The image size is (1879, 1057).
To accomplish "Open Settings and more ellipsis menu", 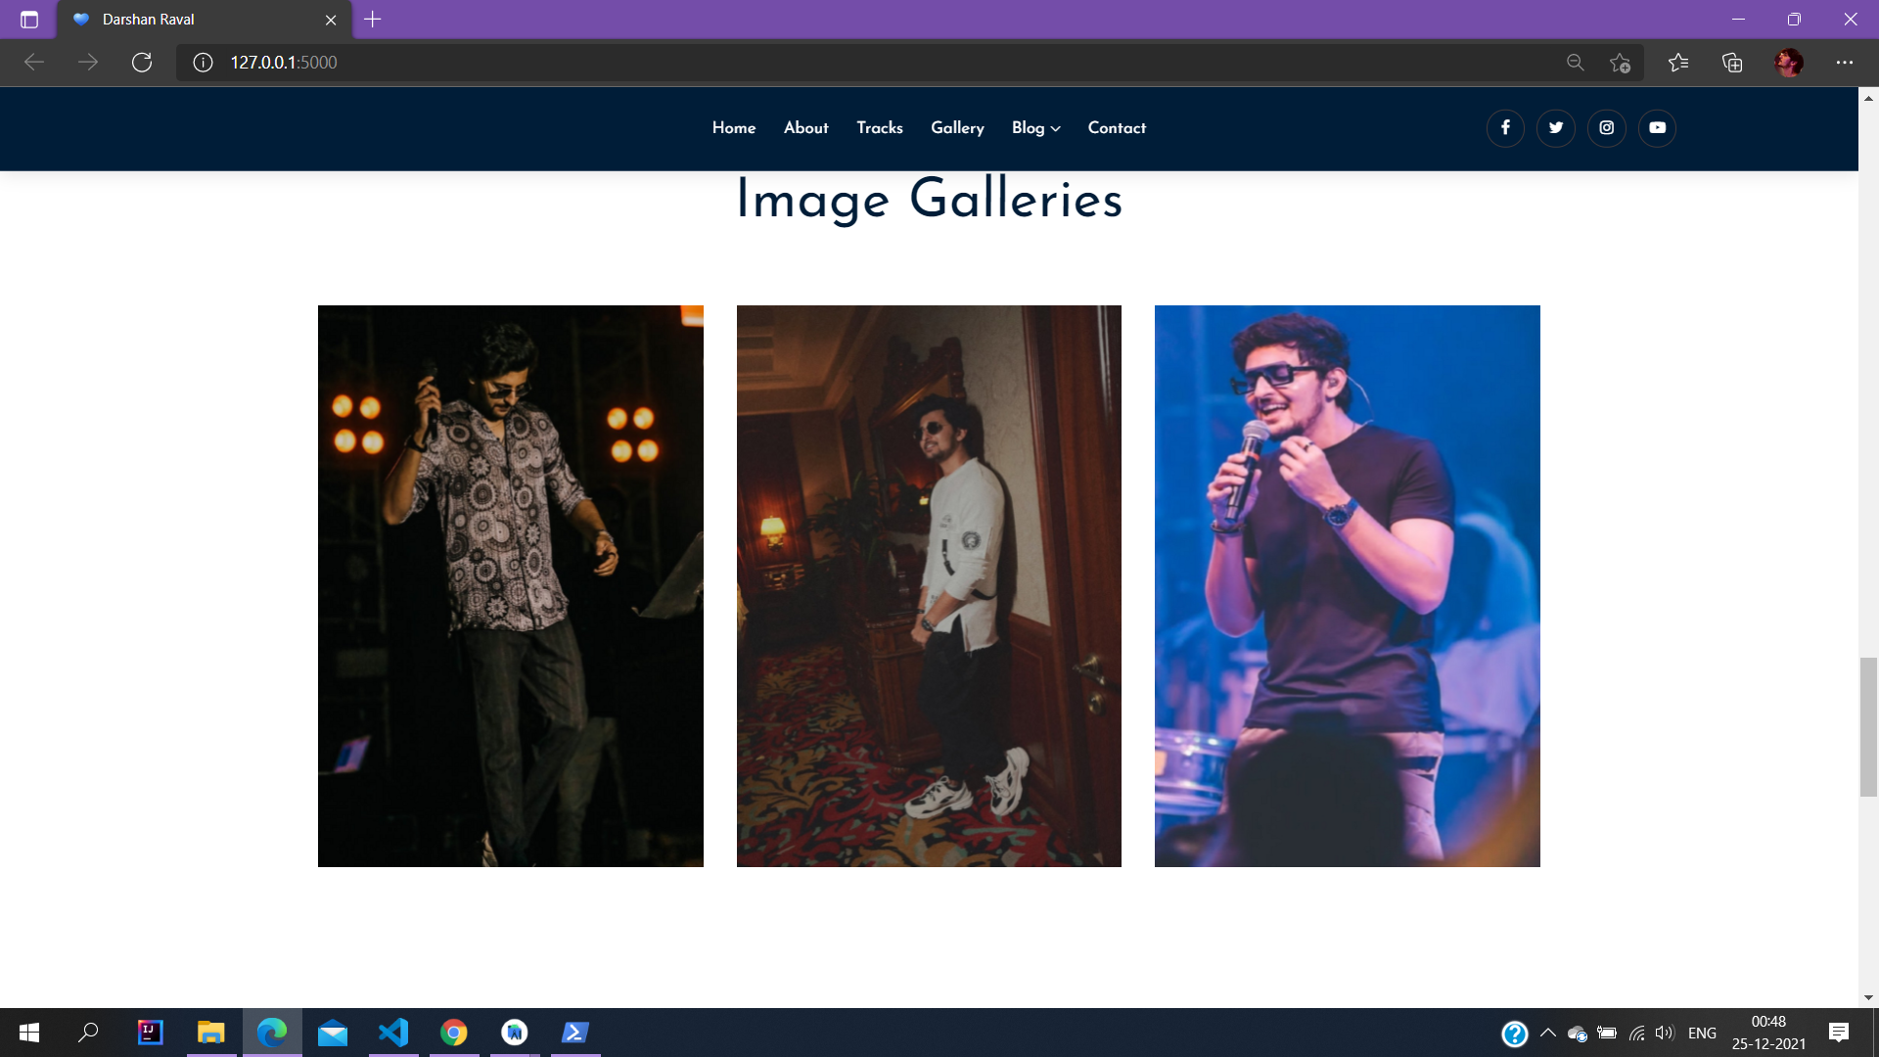I will [1845, 63].
